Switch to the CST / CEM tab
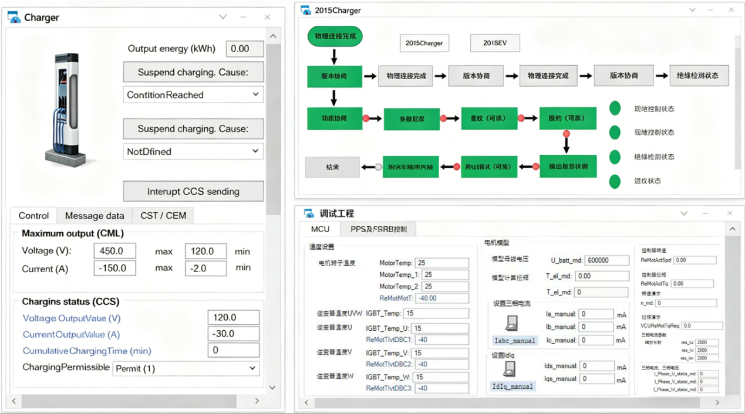The width and height of the screenshot is (745, 414). [x=163, y=216]
